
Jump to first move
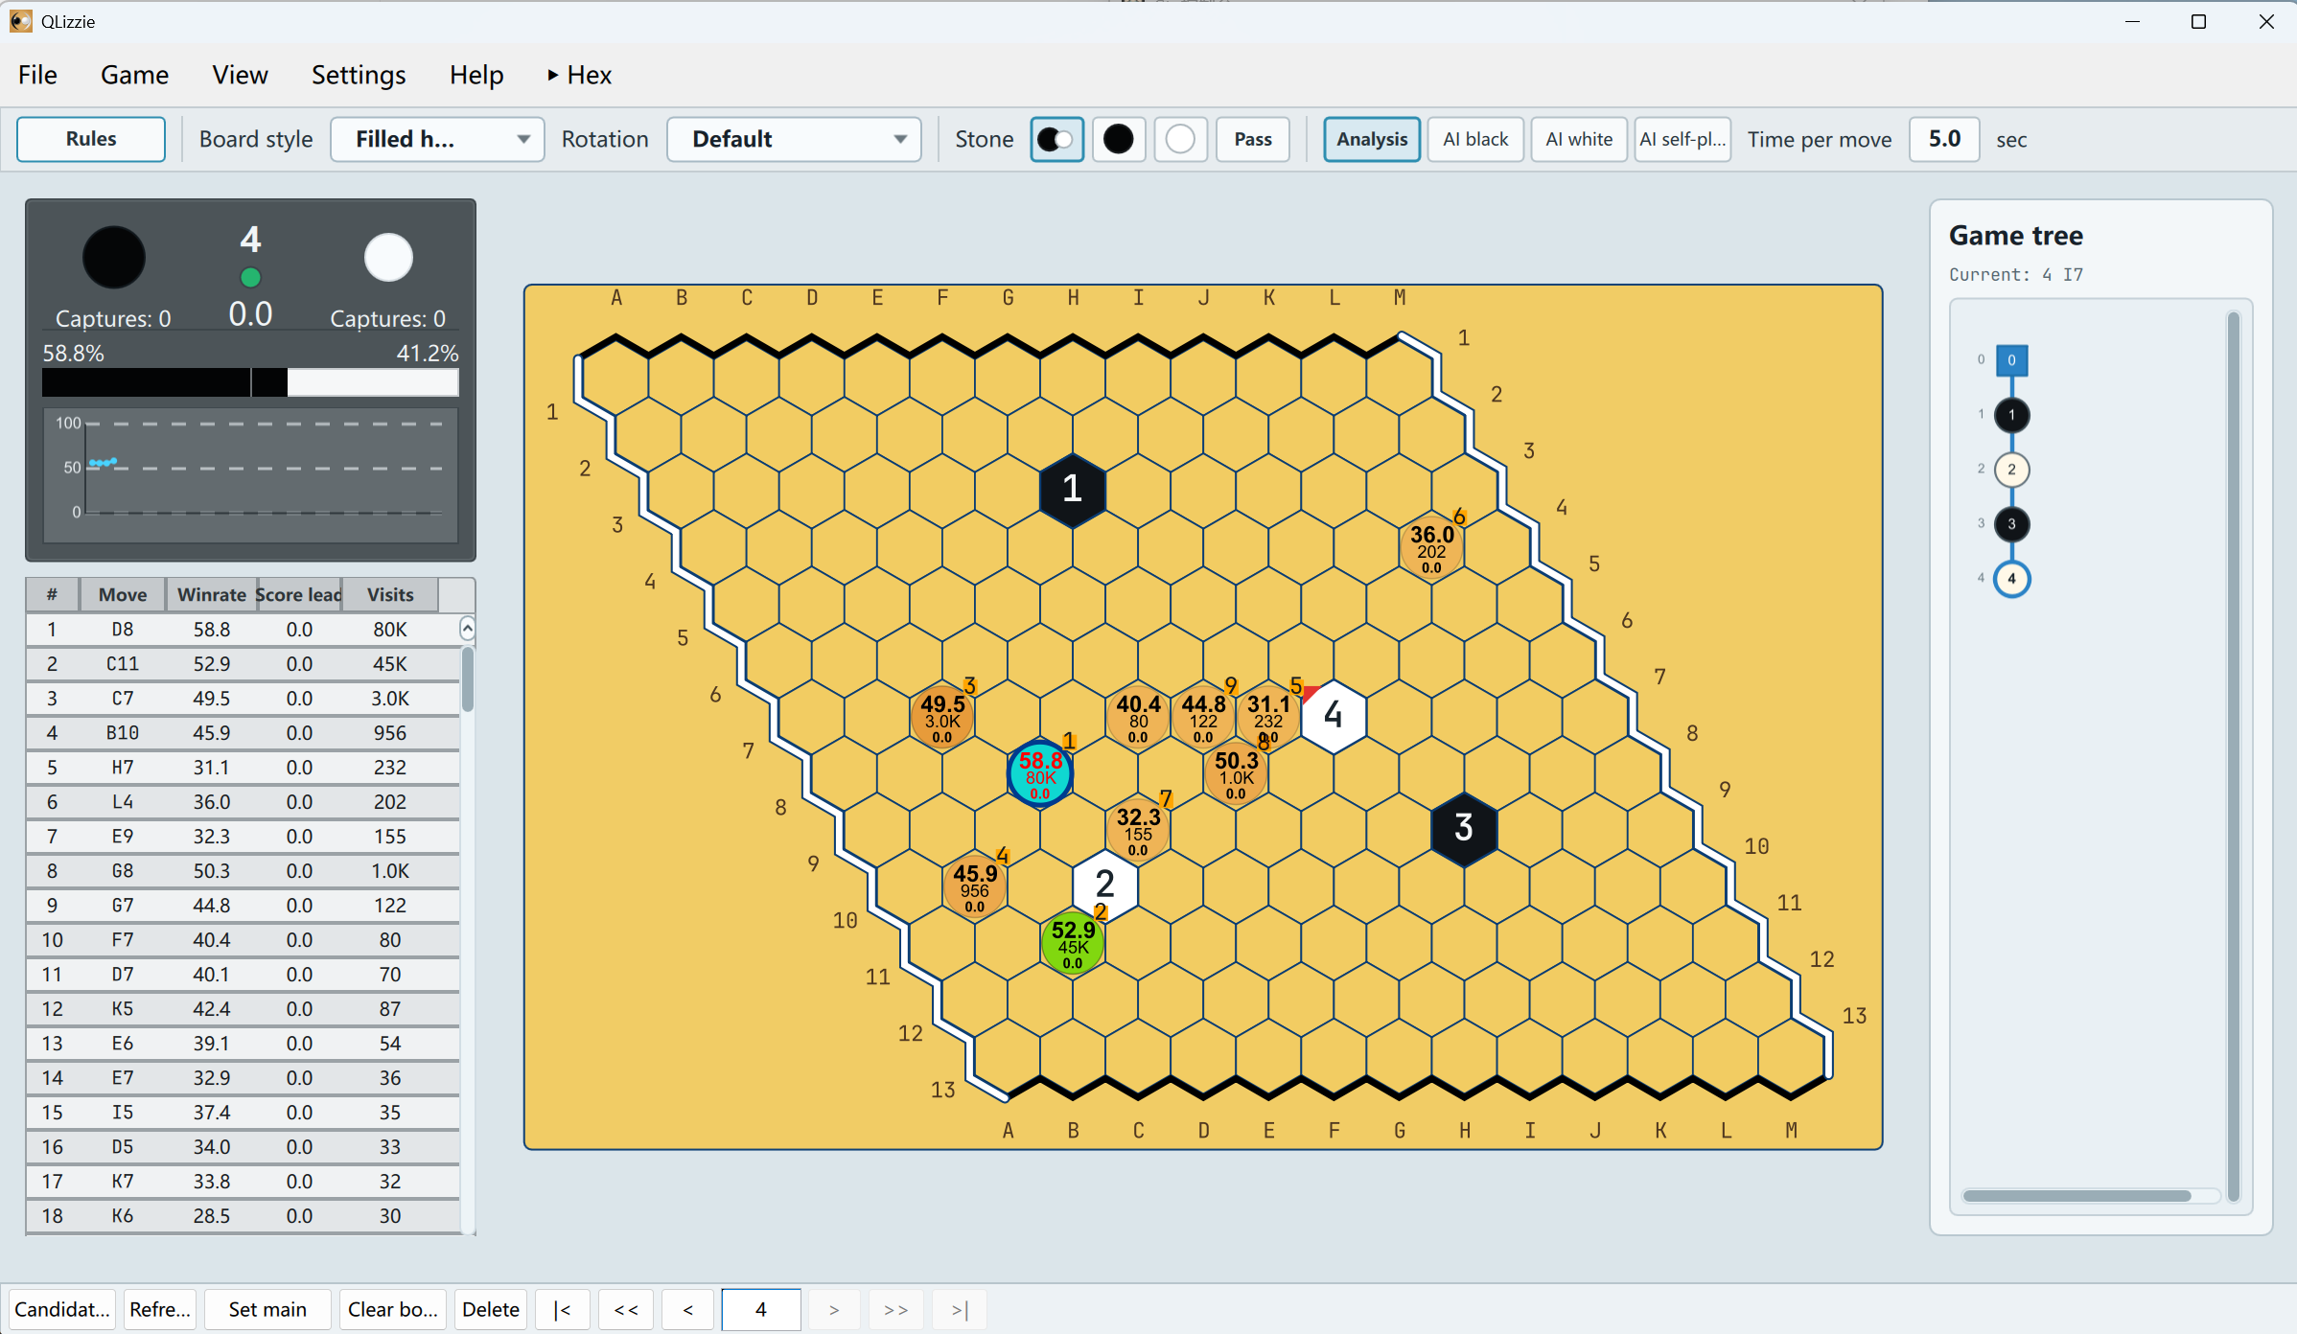click(563, 1309)
